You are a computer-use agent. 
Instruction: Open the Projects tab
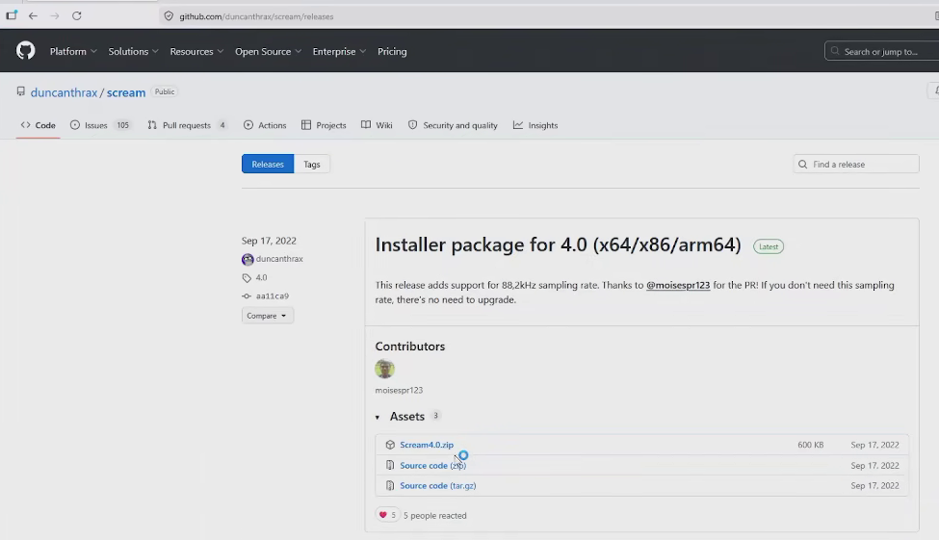click(324, 125)
